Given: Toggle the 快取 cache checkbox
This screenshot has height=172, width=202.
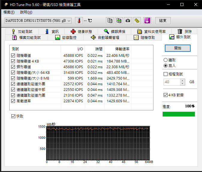Looking at the screenshot, I should (13, 116).
